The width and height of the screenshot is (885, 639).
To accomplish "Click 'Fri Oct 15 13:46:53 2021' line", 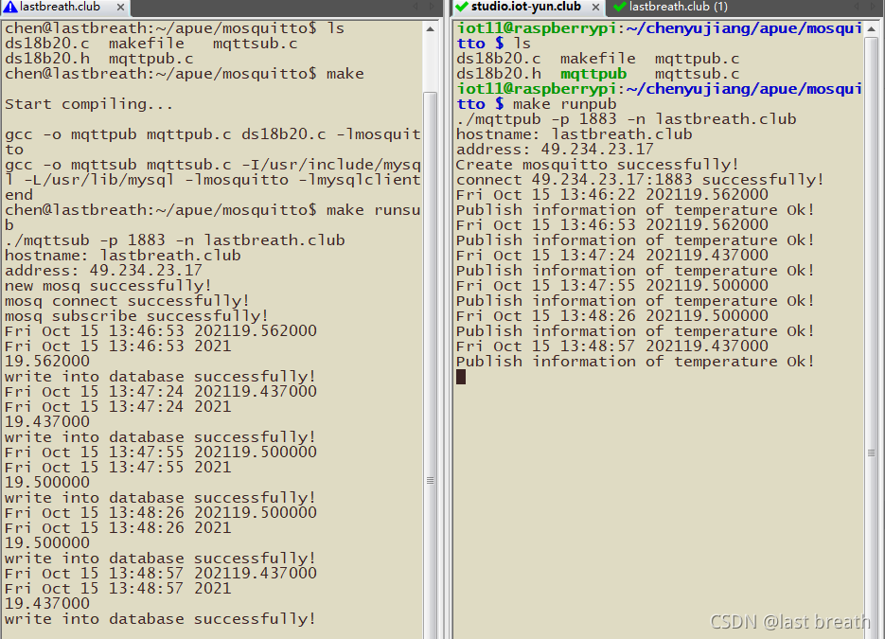I will coord(118,346).
